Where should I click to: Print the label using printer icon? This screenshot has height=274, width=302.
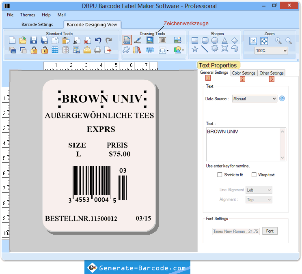point(97,50)
